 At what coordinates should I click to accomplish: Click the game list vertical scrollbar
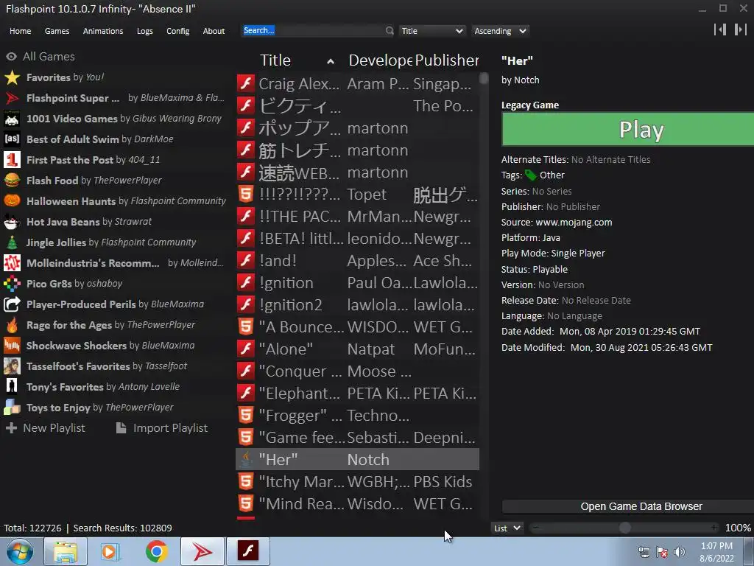pyautogui.click(x=484, y=78)
